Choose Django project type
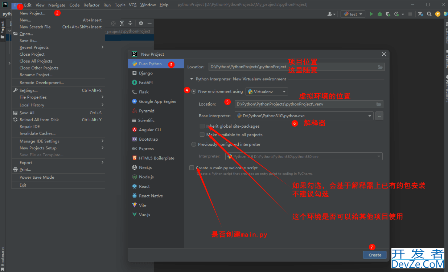 pyautogui.click(x=156, y=73)
